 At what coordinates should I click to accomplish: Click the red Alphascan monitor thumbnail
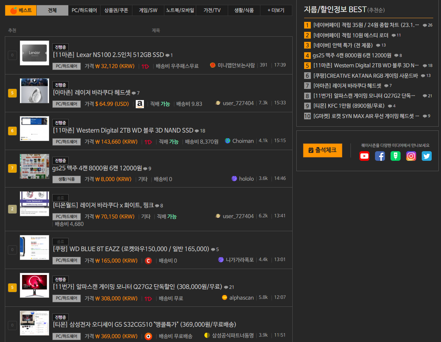tap(34, 285)
